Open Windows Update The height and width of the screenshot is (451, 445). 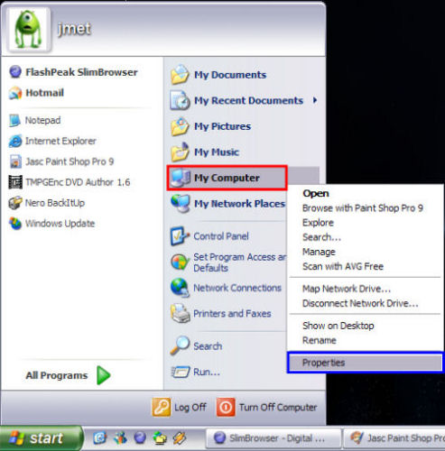click(51, 224)
